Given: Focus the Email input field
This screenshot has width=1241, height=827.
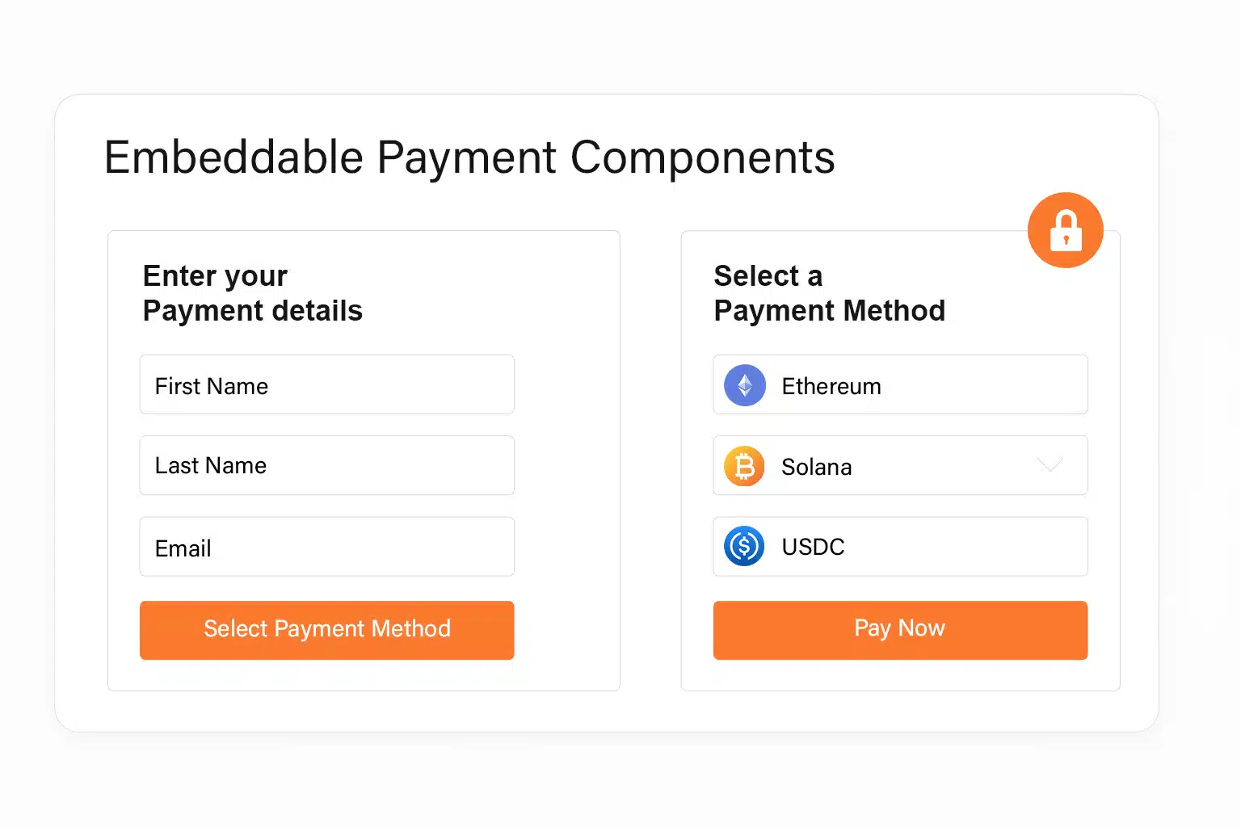Looking at the screenshot, I should pyautogui.click(x=326, y=547).
